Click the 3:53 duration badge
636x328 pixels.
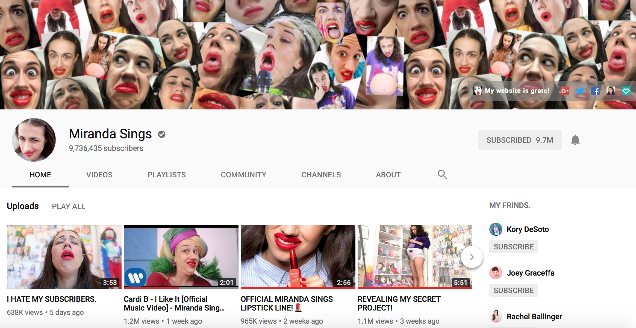click(x=110, y=282)
